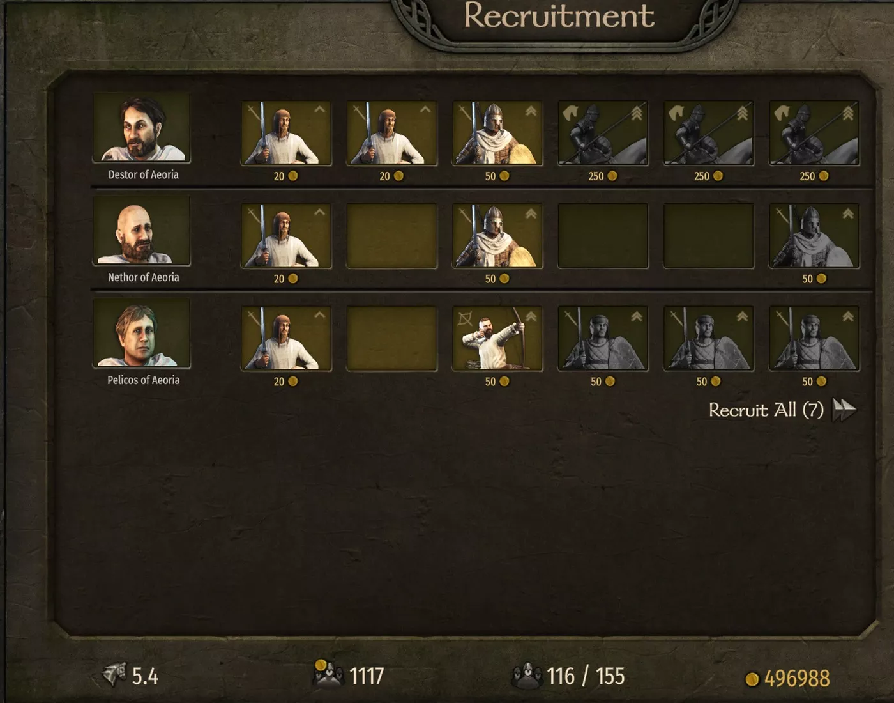The width and height of the screenshot is (894, 703).
Task: Click the Recruit All double-arrow icon
Action: point(844,410)
